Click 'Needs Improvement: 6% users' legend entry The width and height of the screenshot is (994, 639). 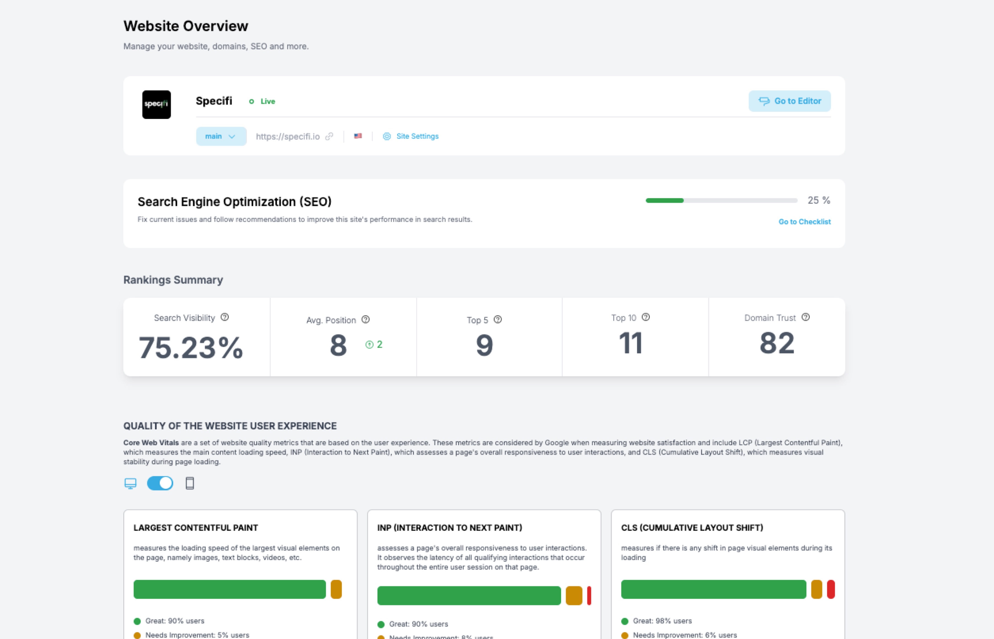click(685, 635)
